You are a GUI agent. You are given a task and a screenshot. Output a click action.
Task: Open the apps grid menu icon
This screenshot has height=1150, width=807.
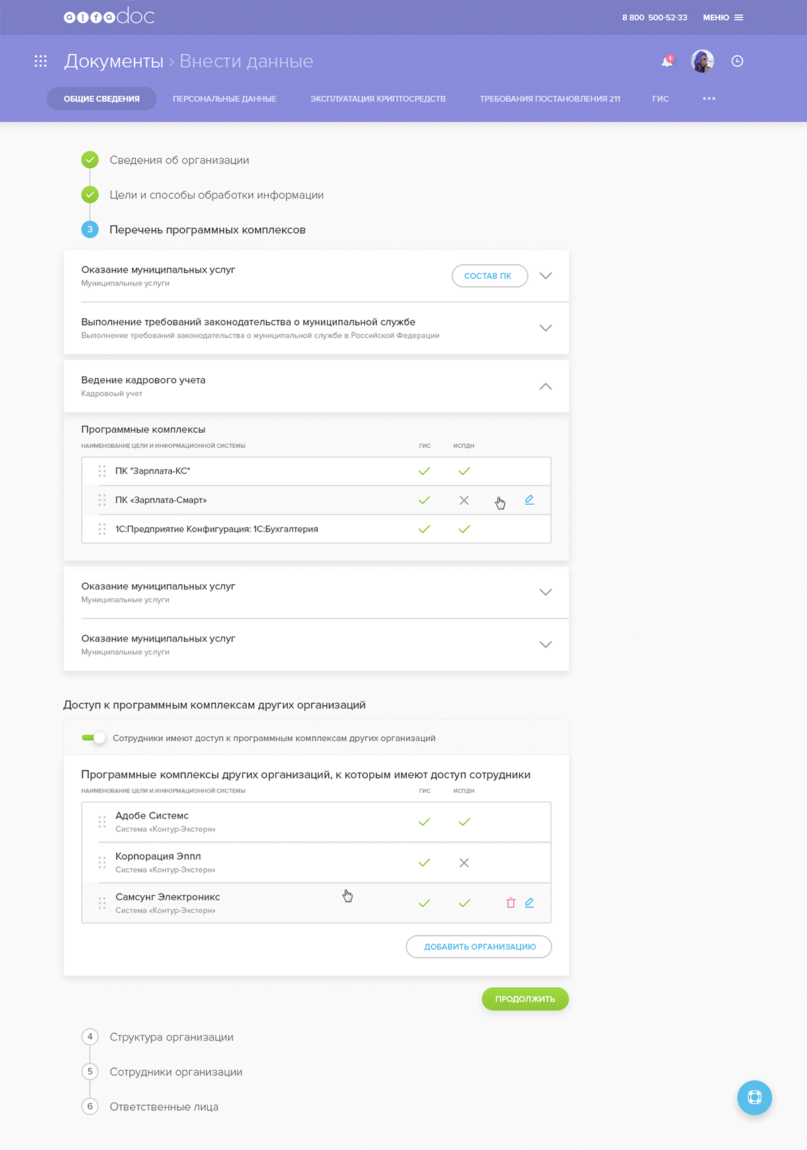pos(41,61)
